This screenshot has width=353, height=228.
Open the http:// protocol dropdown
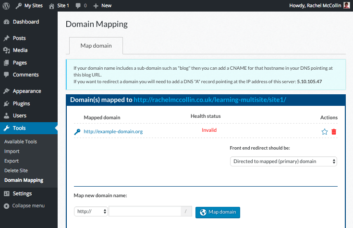[91, 211]
